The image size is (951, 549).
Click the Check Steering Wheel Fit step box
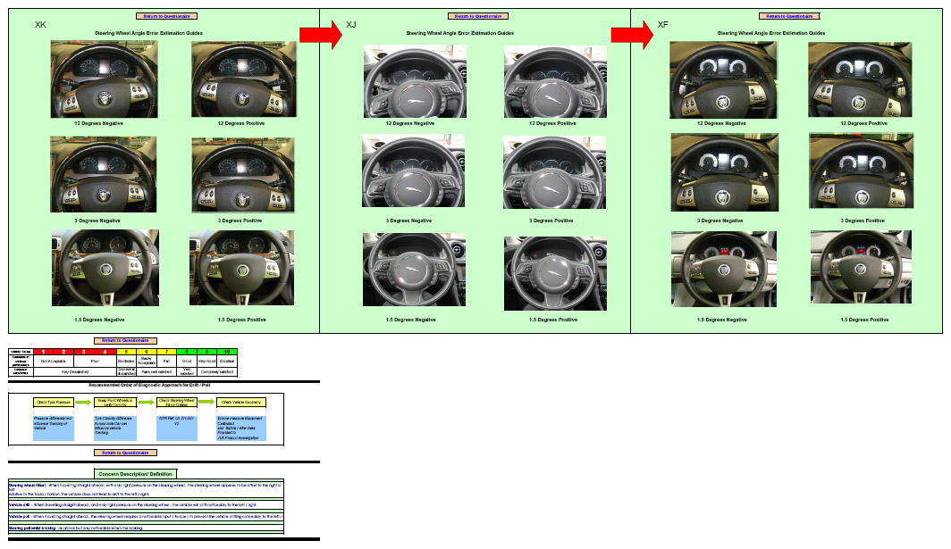[177, 402]
